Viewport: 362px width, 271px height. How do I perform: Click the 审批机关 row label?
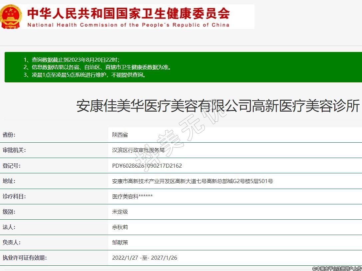click(x=14, y=150)
